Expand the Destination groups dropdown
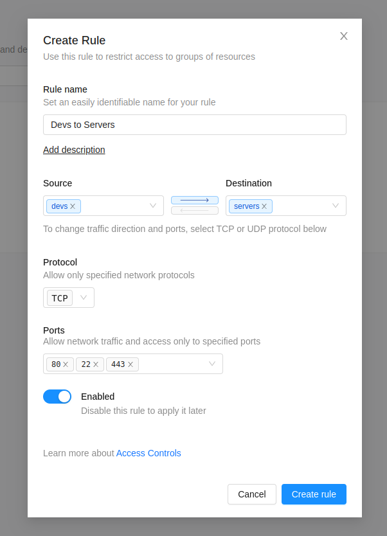Viewport: 387px width, 536px height. pyautogui.click(x=336, y=206)
